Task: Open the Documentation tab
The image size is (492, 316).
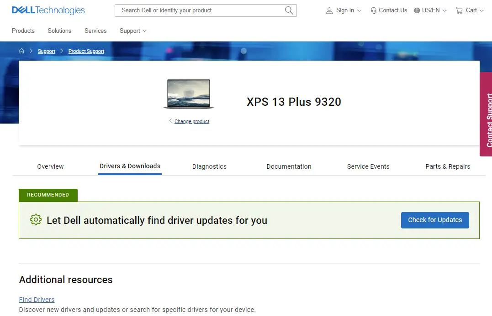Action: 289,166
